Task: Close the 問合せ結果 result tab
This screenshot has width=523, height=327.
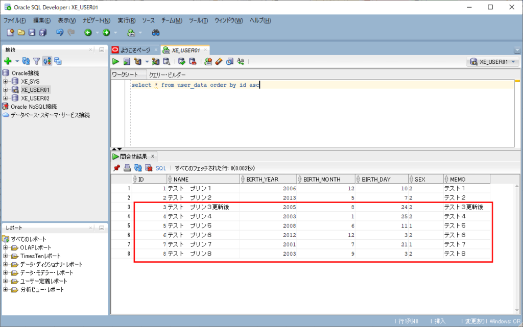Action: pyautogui.click(x=152, y=156)
